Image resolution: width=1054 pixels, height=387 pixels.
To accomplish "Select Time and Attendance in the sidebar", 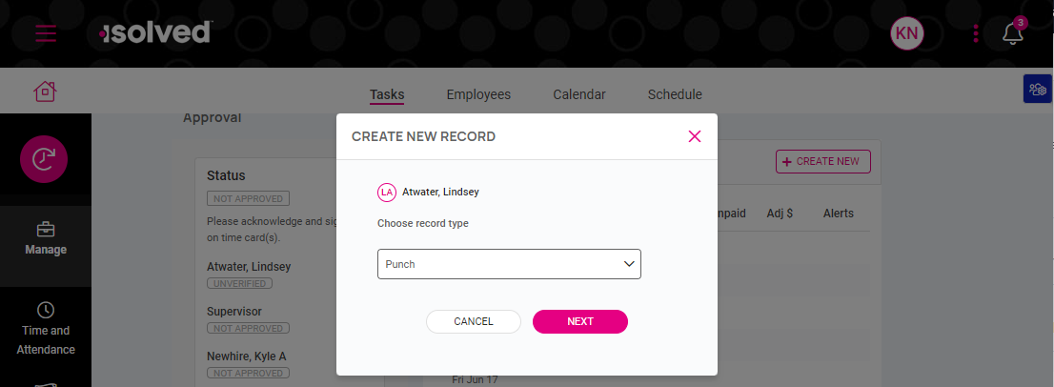I will [x=46, y=329].
